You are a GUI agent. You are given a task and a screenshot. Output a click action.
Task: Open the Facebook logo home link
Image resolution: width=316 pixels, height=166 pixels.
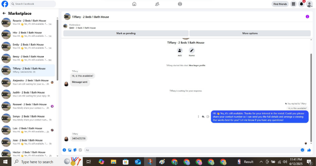click(x=5, y=4)
